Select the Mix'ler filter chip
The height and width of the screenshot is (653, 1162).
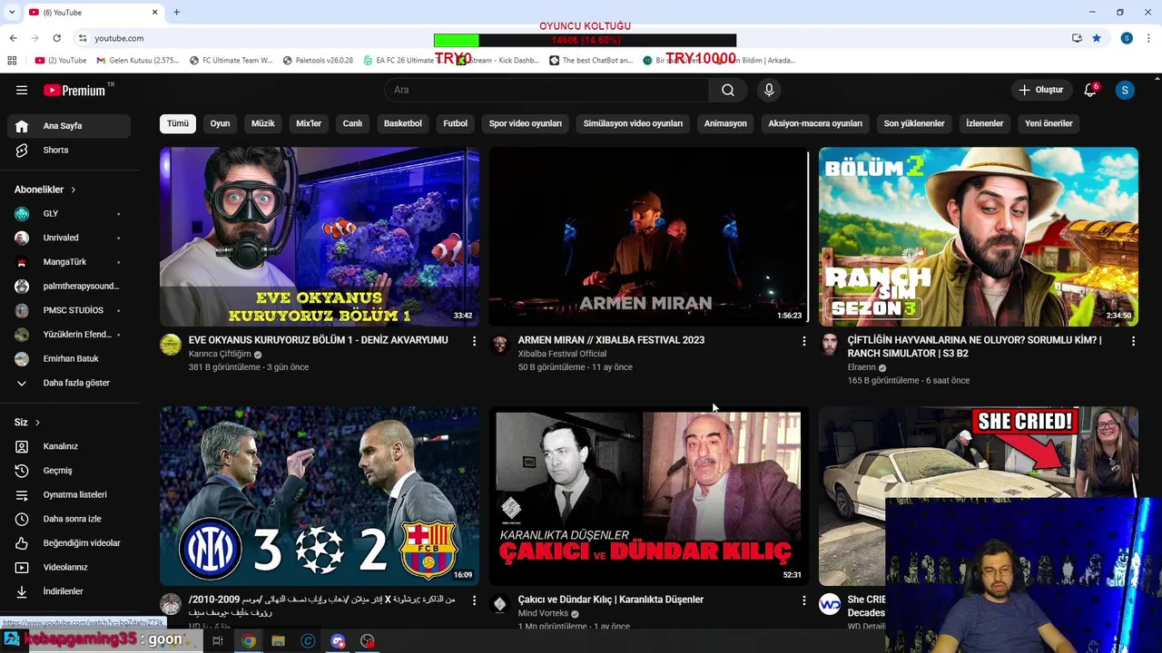tap(309, 123)
